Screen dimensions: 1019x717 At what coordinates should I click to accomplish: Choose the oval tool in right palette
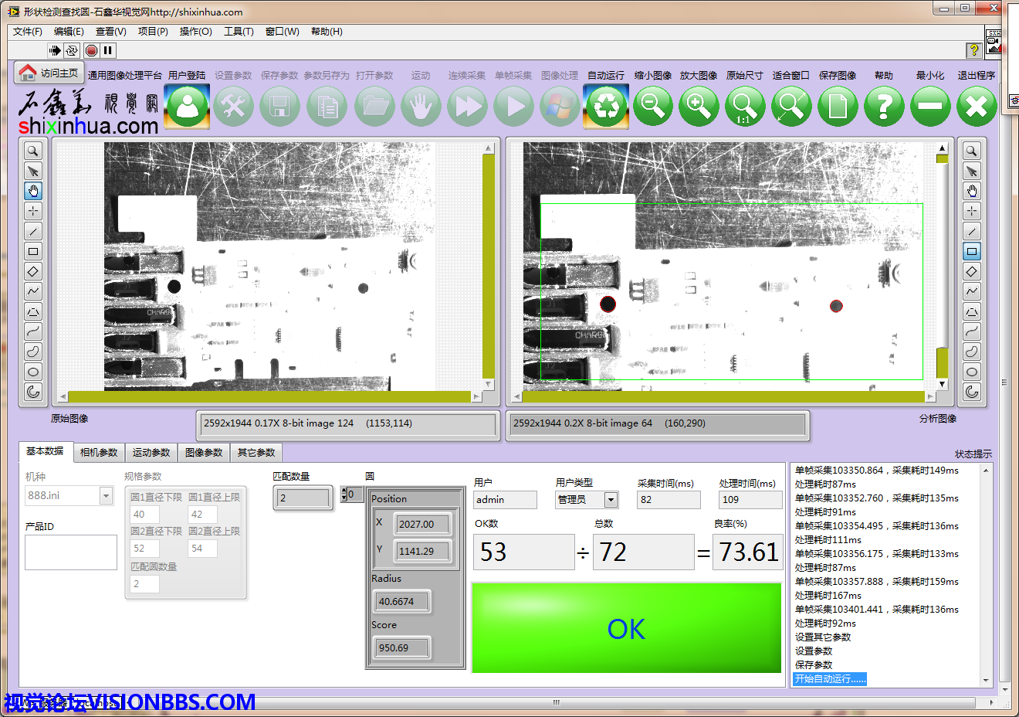(x=972, y=372)
